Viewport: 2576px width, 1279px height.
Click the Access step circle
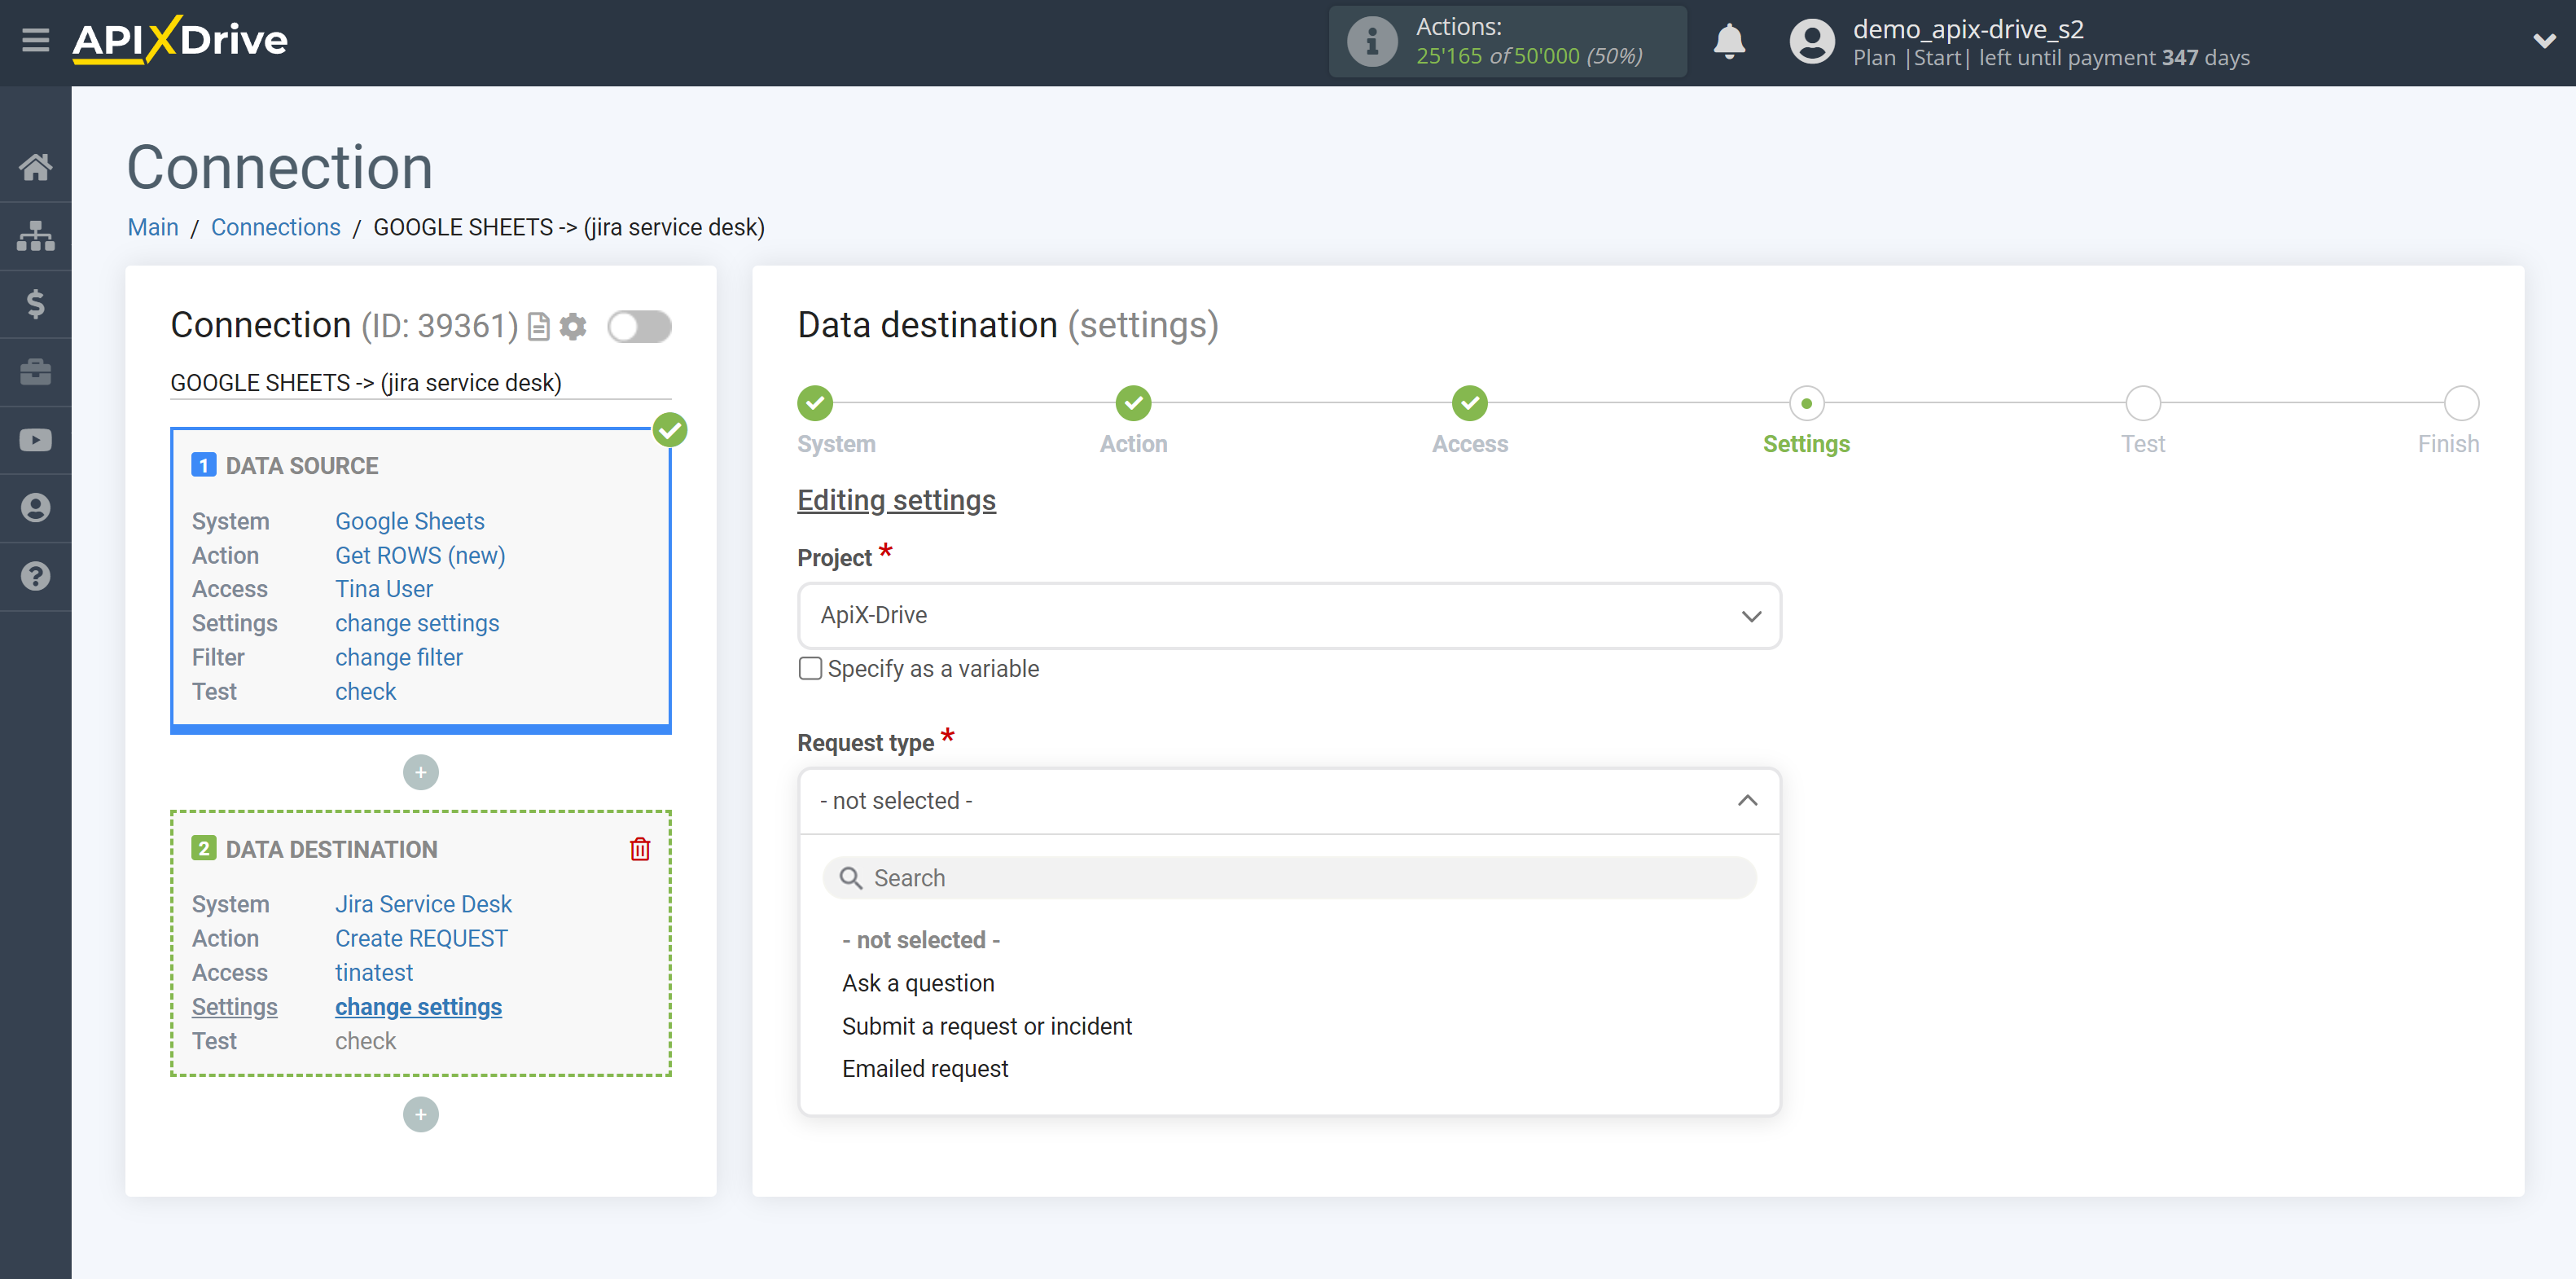pos(1470,404)
